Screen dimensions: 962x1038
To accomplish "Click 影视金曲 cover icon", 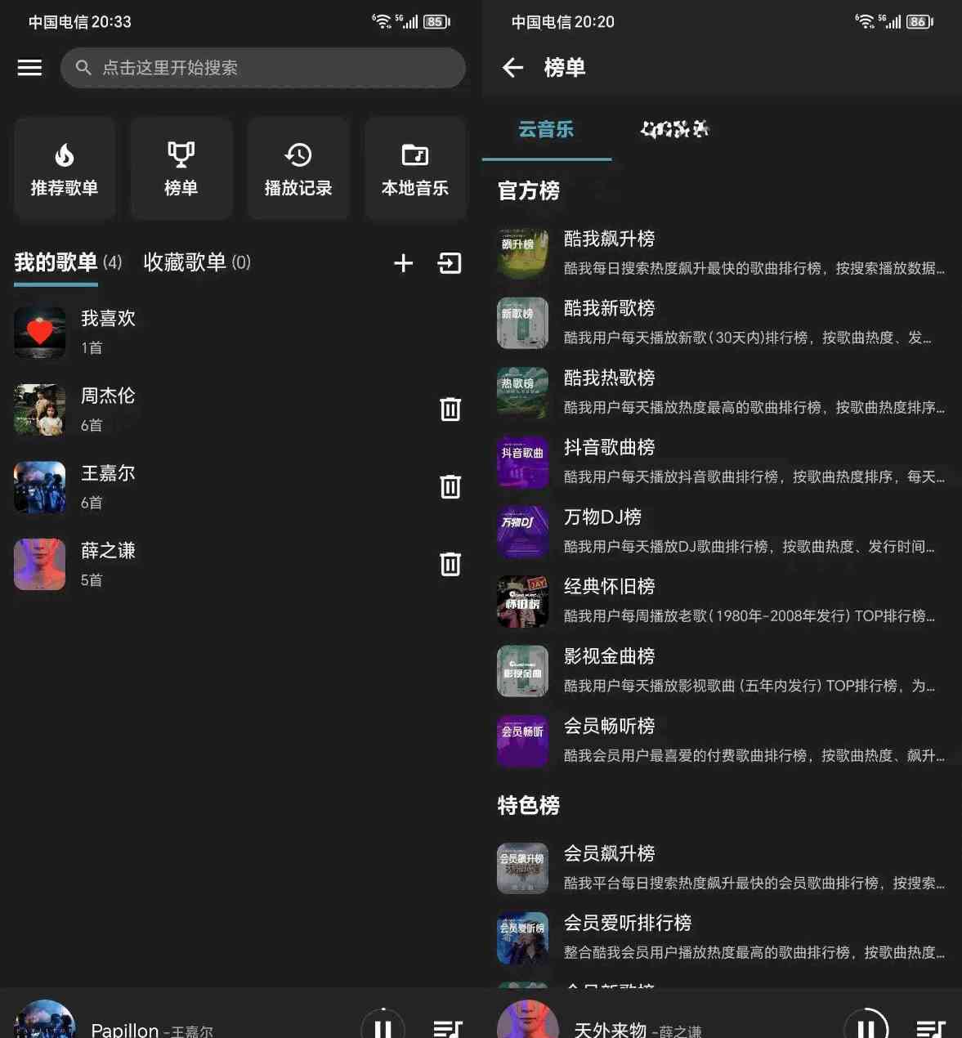I will coord(522,671).
